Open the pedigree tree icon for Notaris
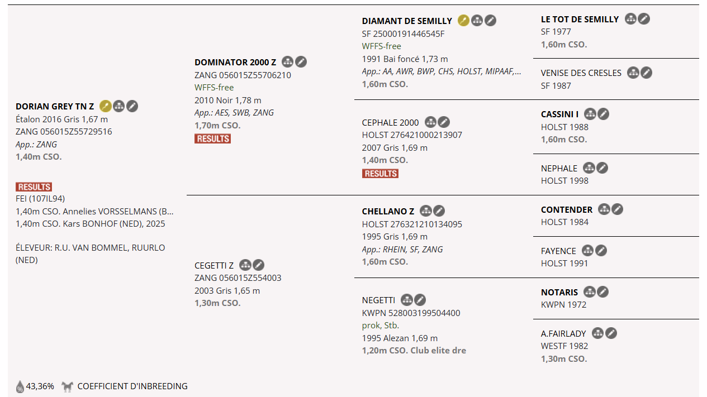Image resolution: width=707 pixels, height=397 pixels. point(590,292)
